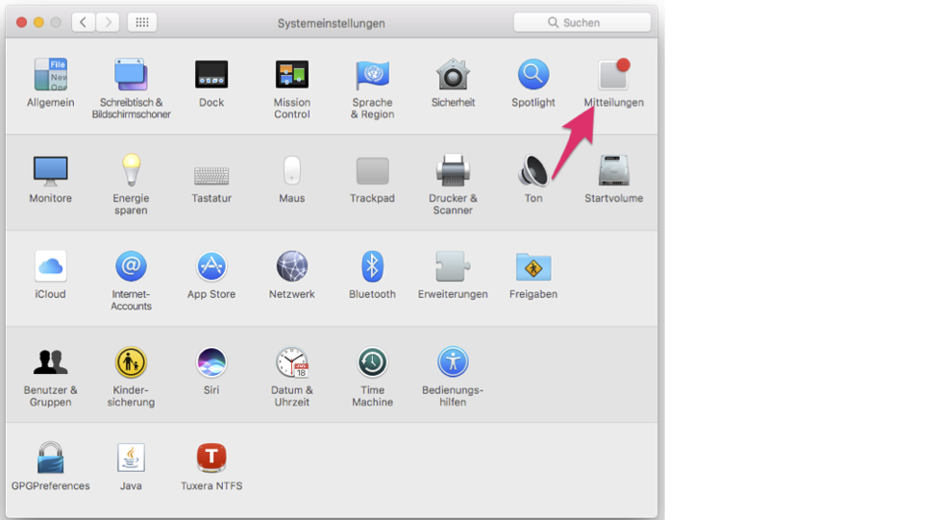Open Startvolume preferences
Image resolution: width=941 pixels, height=520 pixels.
613,170
